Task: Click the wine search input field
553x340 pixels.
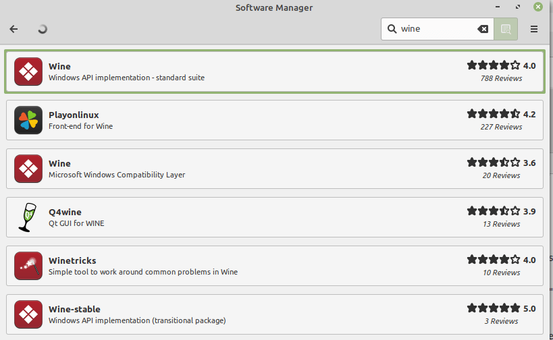Action: (438, 29)
